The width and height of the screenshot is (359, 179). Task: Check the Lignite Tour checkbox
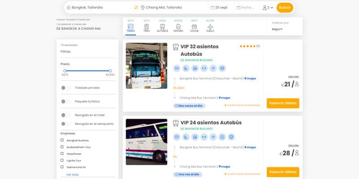coord(62,160)
